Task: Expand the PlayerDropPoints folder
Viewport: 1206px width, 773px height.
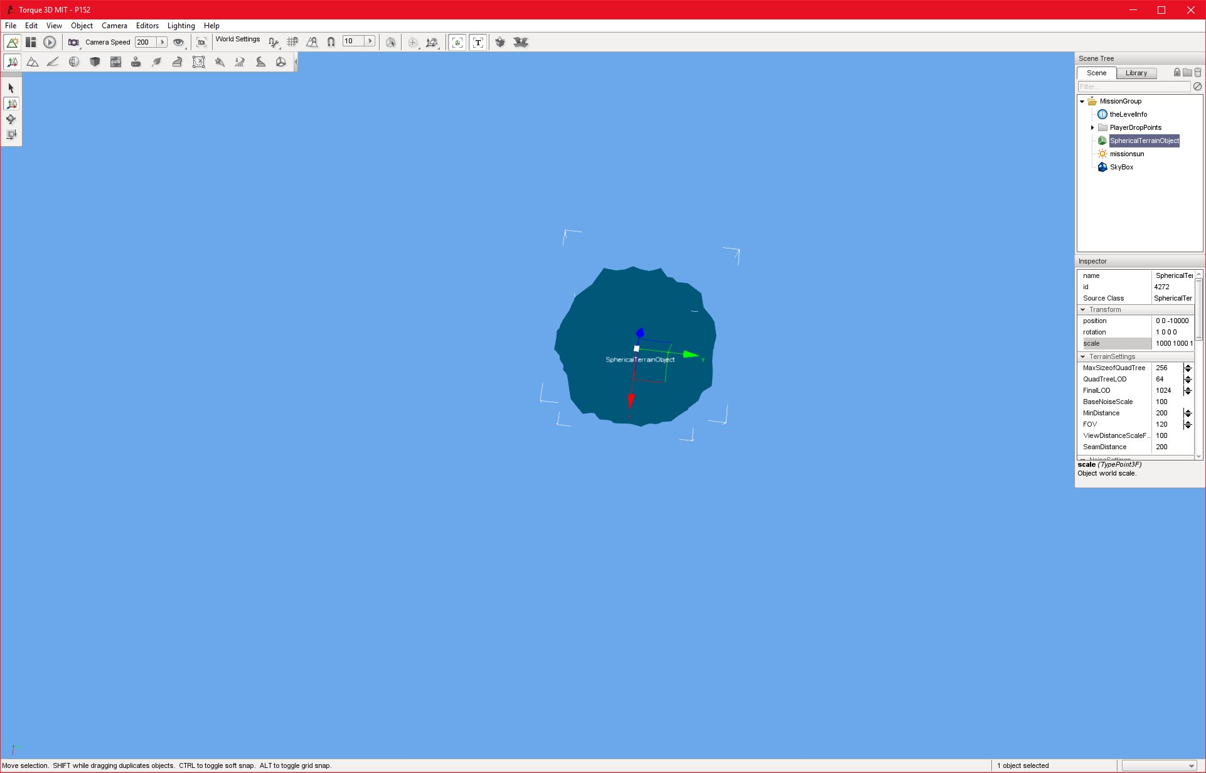Action: (x=1092, y=127)
